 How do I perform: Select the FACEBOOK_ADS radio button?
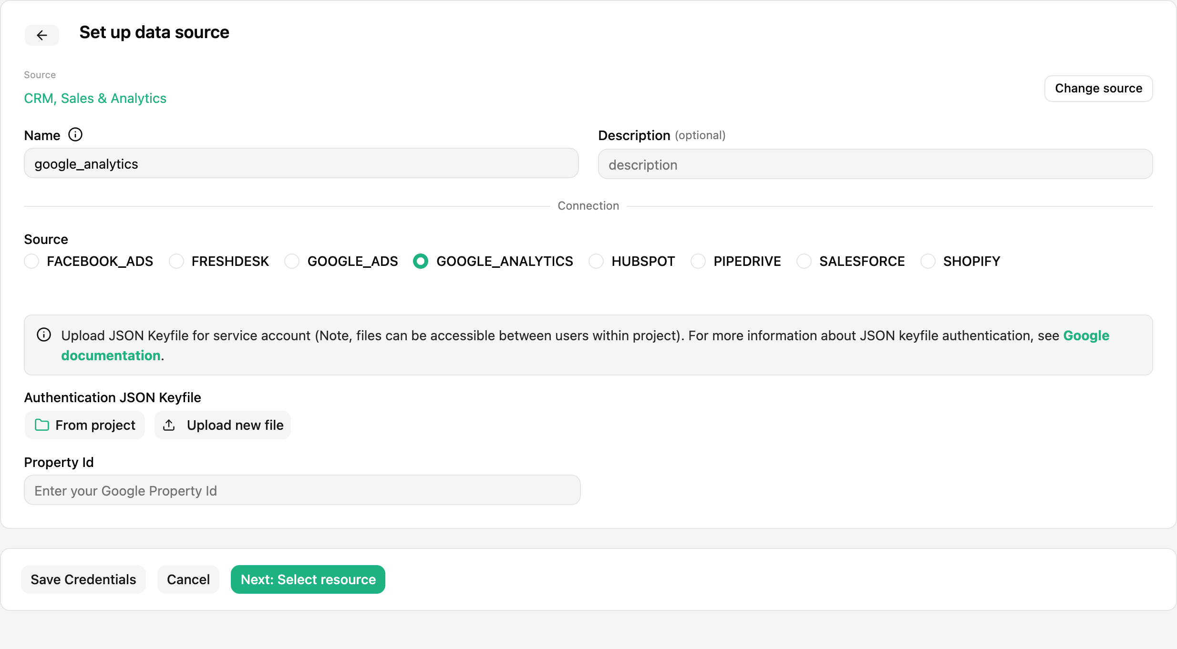click(31, 261)
